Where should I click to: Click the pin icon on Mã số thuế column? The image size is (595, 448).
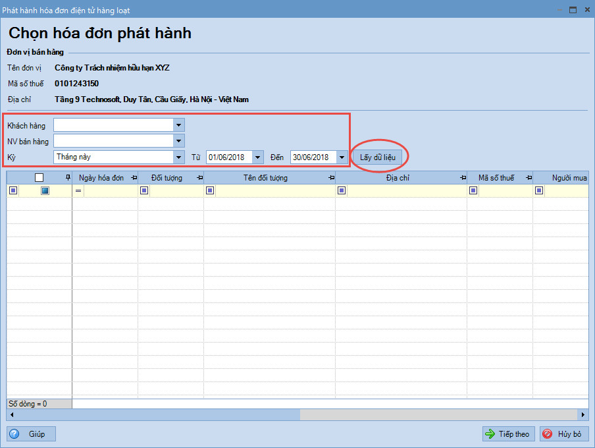pyautogui.click(x=529, y=178)
